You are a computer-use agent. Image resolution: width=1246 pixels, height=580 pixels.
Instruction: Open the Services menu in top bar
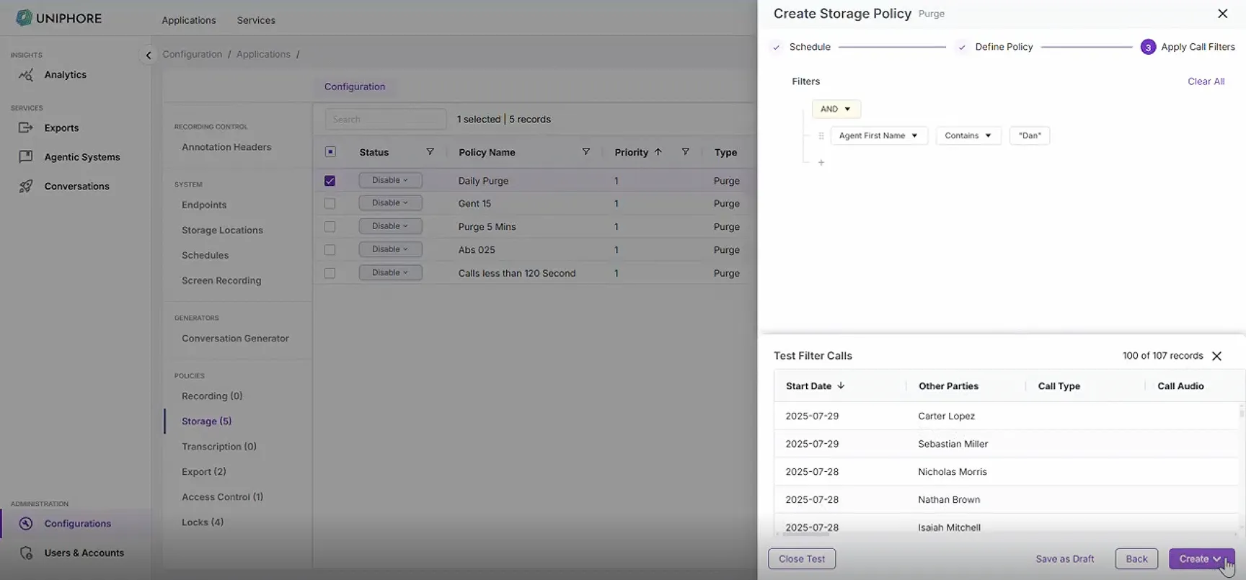click(x=256, y=20)
